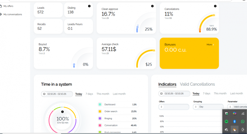This screenshot has width=247, height=134.
Task: Click the Order search legend color swatch
Action: (100, 111)
